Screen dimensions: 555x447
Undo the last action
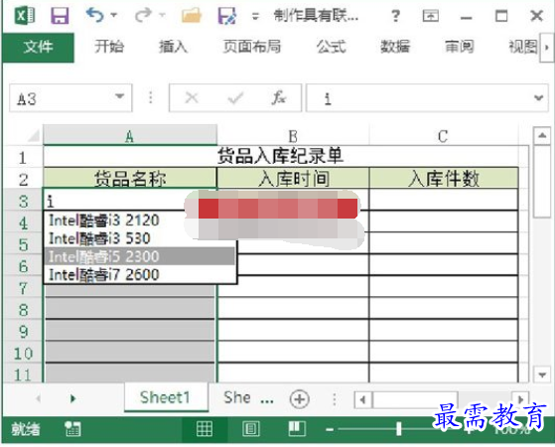(x=95, y=16)
